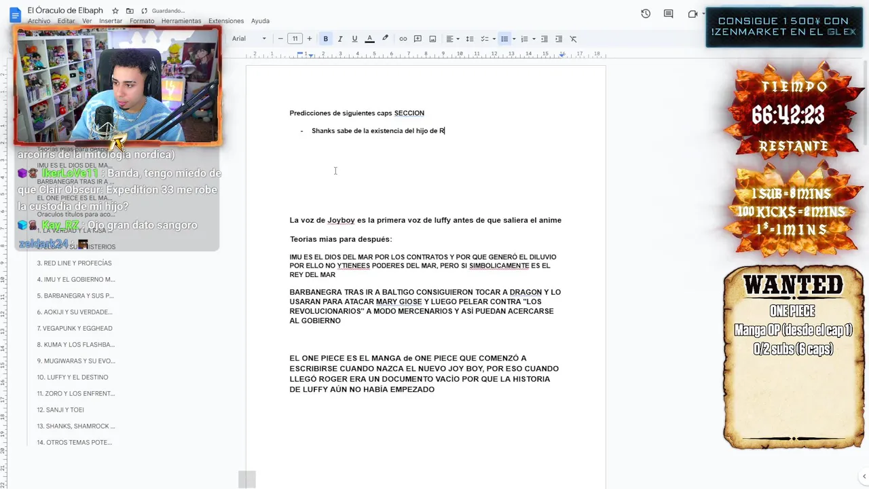
Task: Insert an image using the toolbar
Action: (x=432, y=39)
